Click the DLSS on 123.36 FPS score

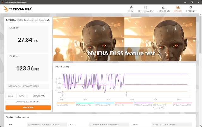click(x=28, y=68)
